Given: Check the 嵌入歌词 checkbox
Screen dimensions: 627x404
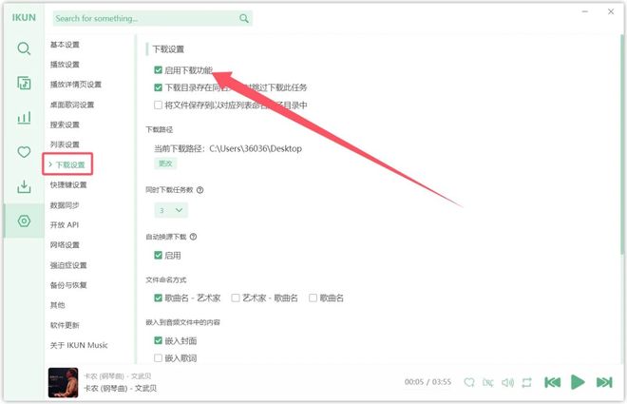Looking at the screenshot, I should pos(159,357).
